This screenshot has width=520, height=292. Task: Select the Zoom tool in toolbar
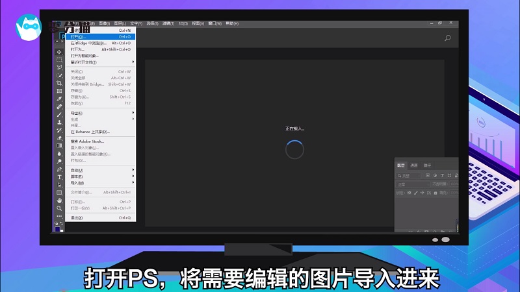(x=59, y=208)
